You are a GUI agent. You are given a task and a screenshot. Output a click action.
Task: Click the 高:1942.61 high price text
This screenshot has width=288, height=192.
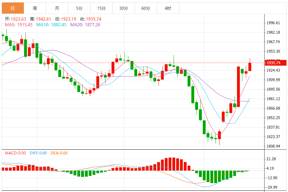coord(41,19)
